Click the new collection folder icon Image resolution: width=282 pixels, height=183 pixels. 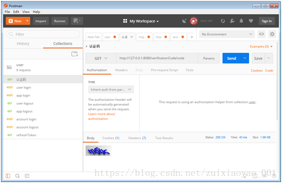(75, 54)
